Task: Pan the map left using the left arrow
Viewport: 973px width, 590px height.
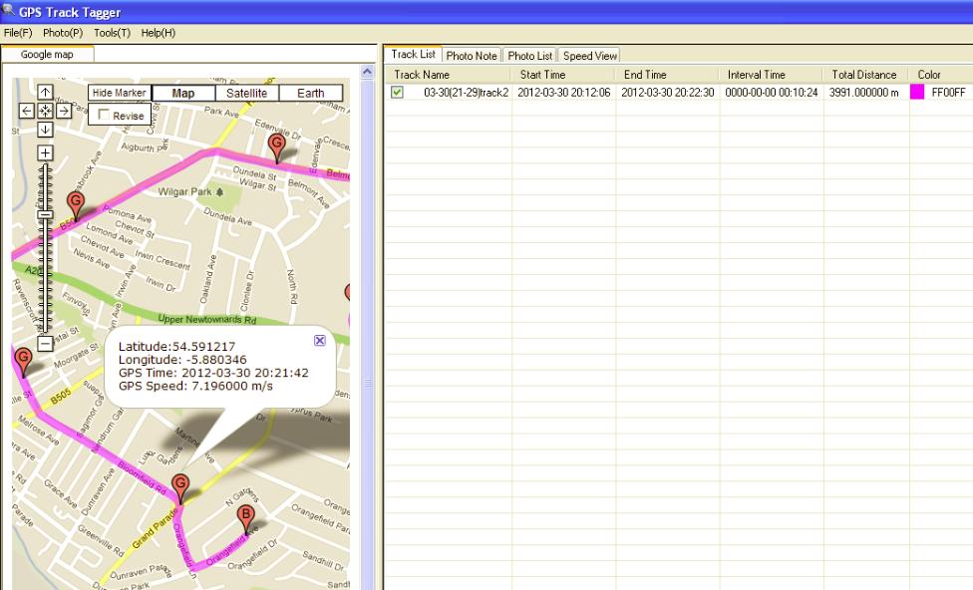Action: [25, 112]
